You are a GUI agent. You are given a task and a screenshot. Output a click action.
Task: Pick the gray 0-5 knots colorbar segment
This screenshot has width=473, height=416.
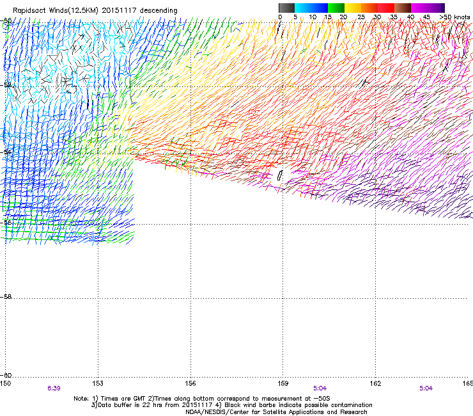(x=286, y=8)
